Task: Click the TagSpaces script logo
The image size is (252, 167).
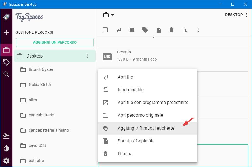Action: (x=29, y=17)
